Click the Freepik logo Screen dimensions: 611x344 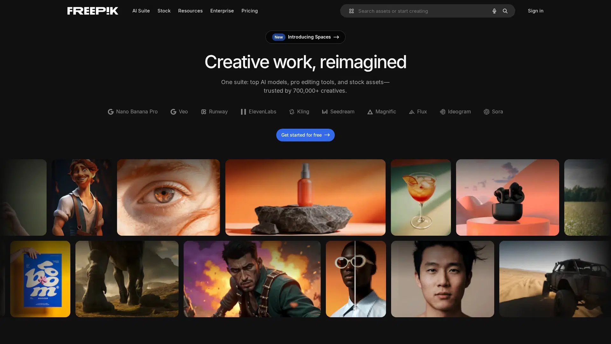click(x=93, y=11)
